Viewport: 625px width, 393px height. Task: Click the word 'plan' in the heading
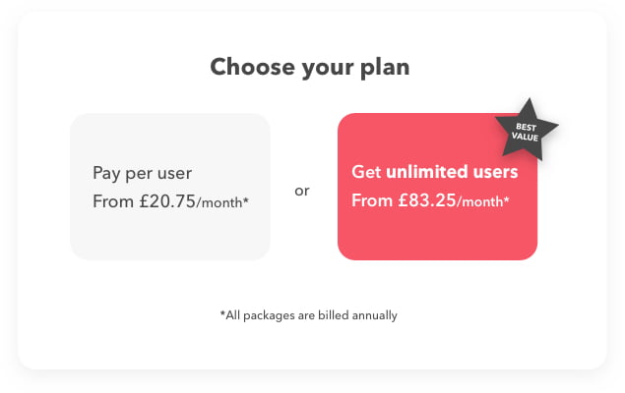point(385,68)
